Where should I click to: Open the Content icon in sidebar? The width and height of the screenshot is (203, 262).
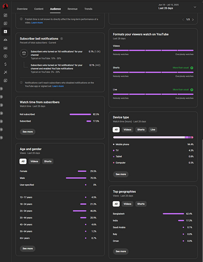[5, 23]
